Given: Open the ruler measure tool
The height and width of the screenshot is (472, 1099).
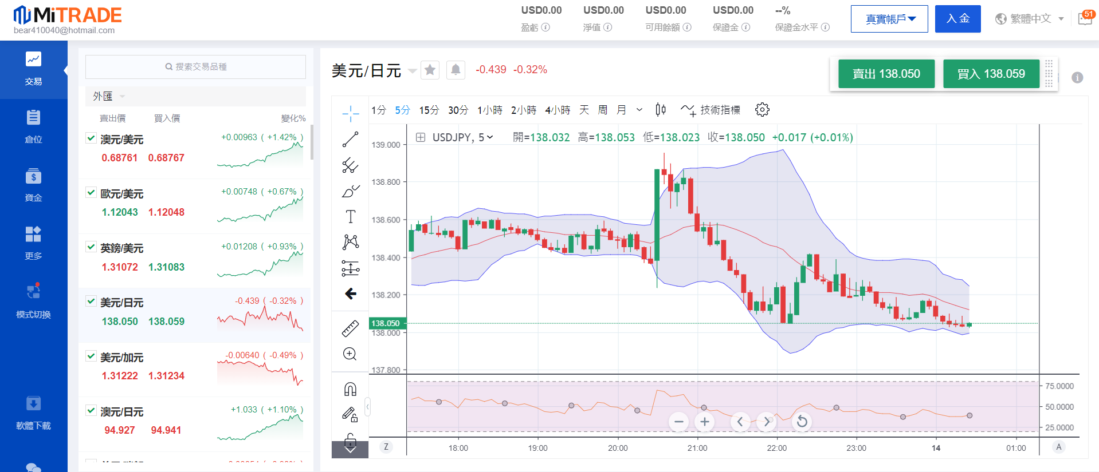Looking at the screenshot, I should [x=350, y=328].
